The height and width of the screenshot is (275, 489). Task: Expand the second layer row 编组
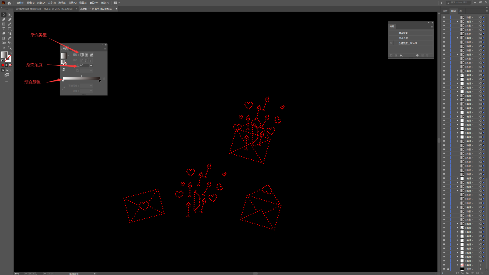click(457, 21)
